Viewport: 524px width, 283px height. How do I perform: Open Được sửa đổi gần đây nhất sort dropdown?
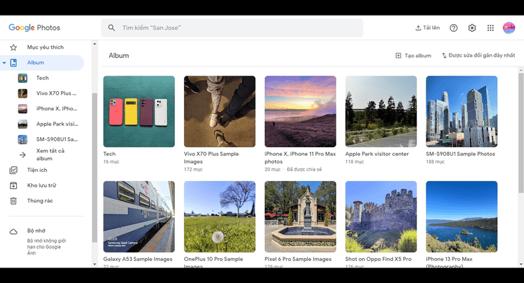coord(482,55)
